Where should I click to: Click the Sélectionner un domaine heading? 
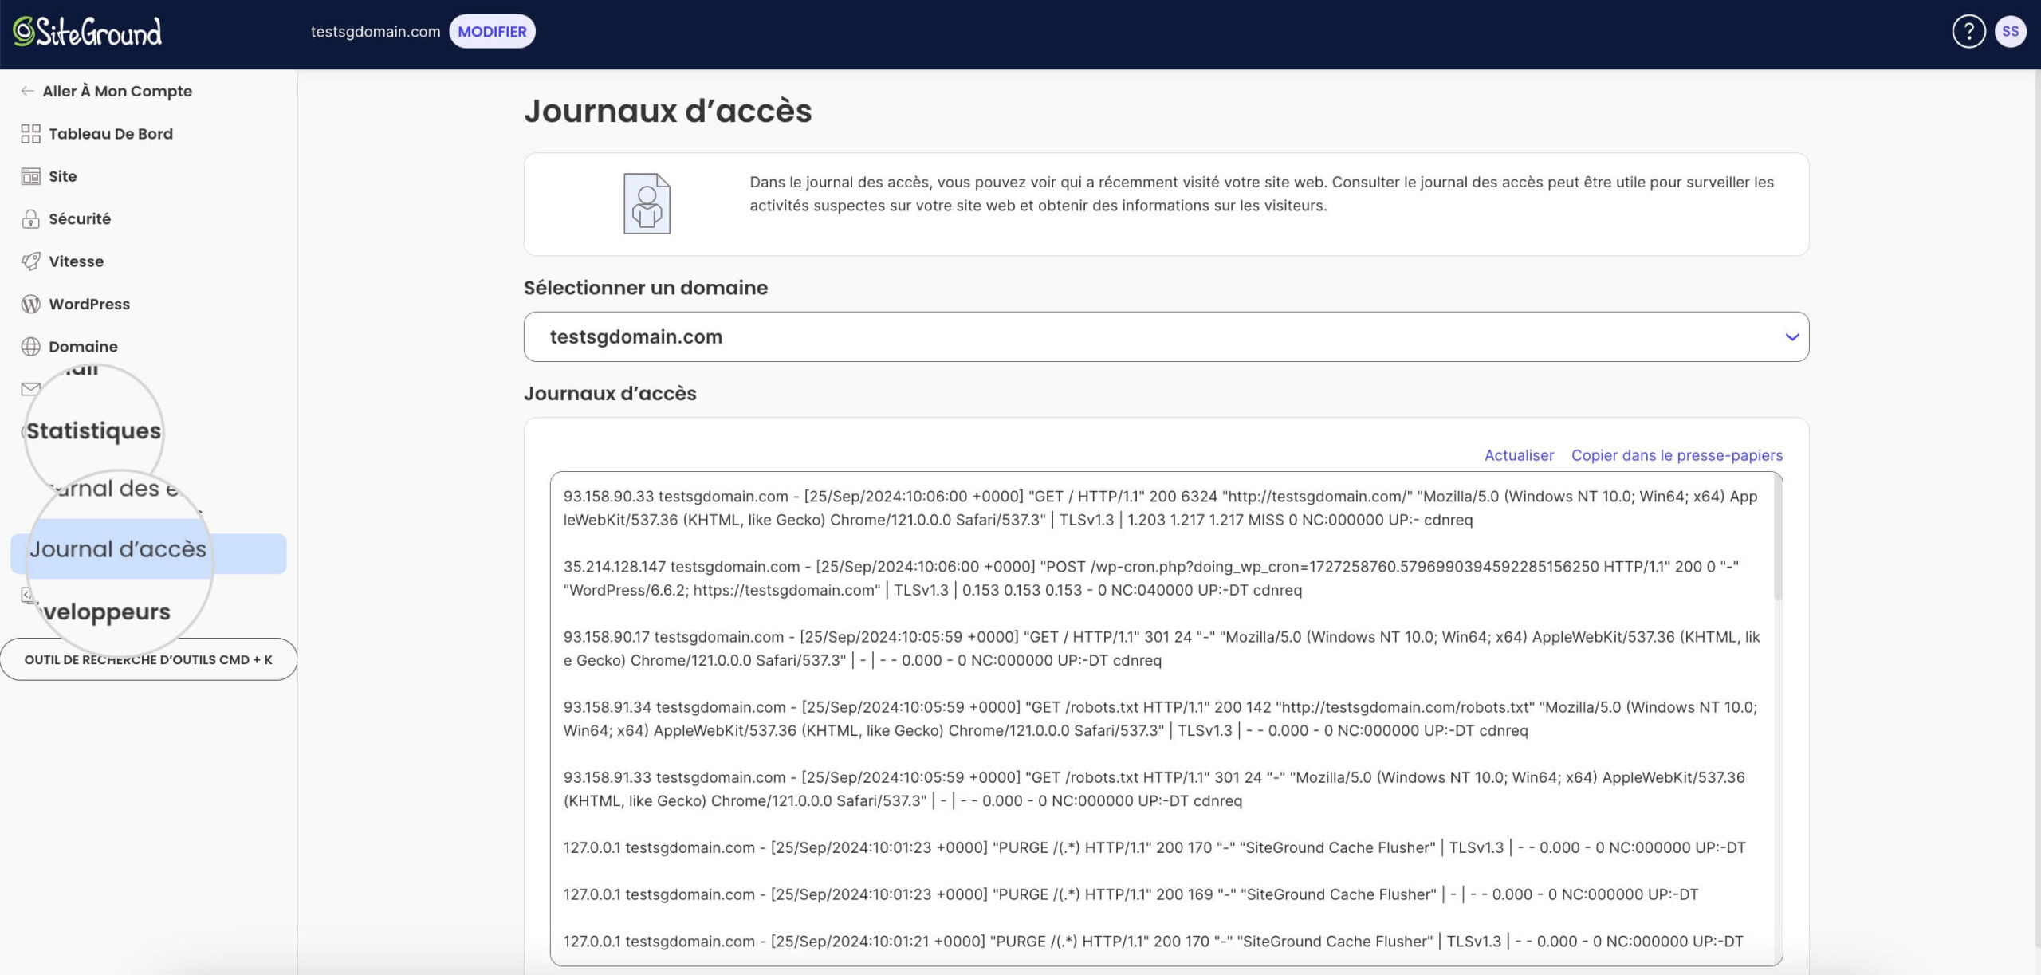coord(646,288)
